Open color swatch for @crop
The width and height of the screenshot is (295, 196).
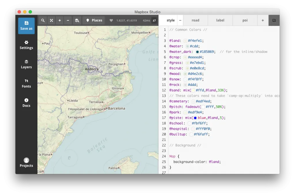click(185, 57)
